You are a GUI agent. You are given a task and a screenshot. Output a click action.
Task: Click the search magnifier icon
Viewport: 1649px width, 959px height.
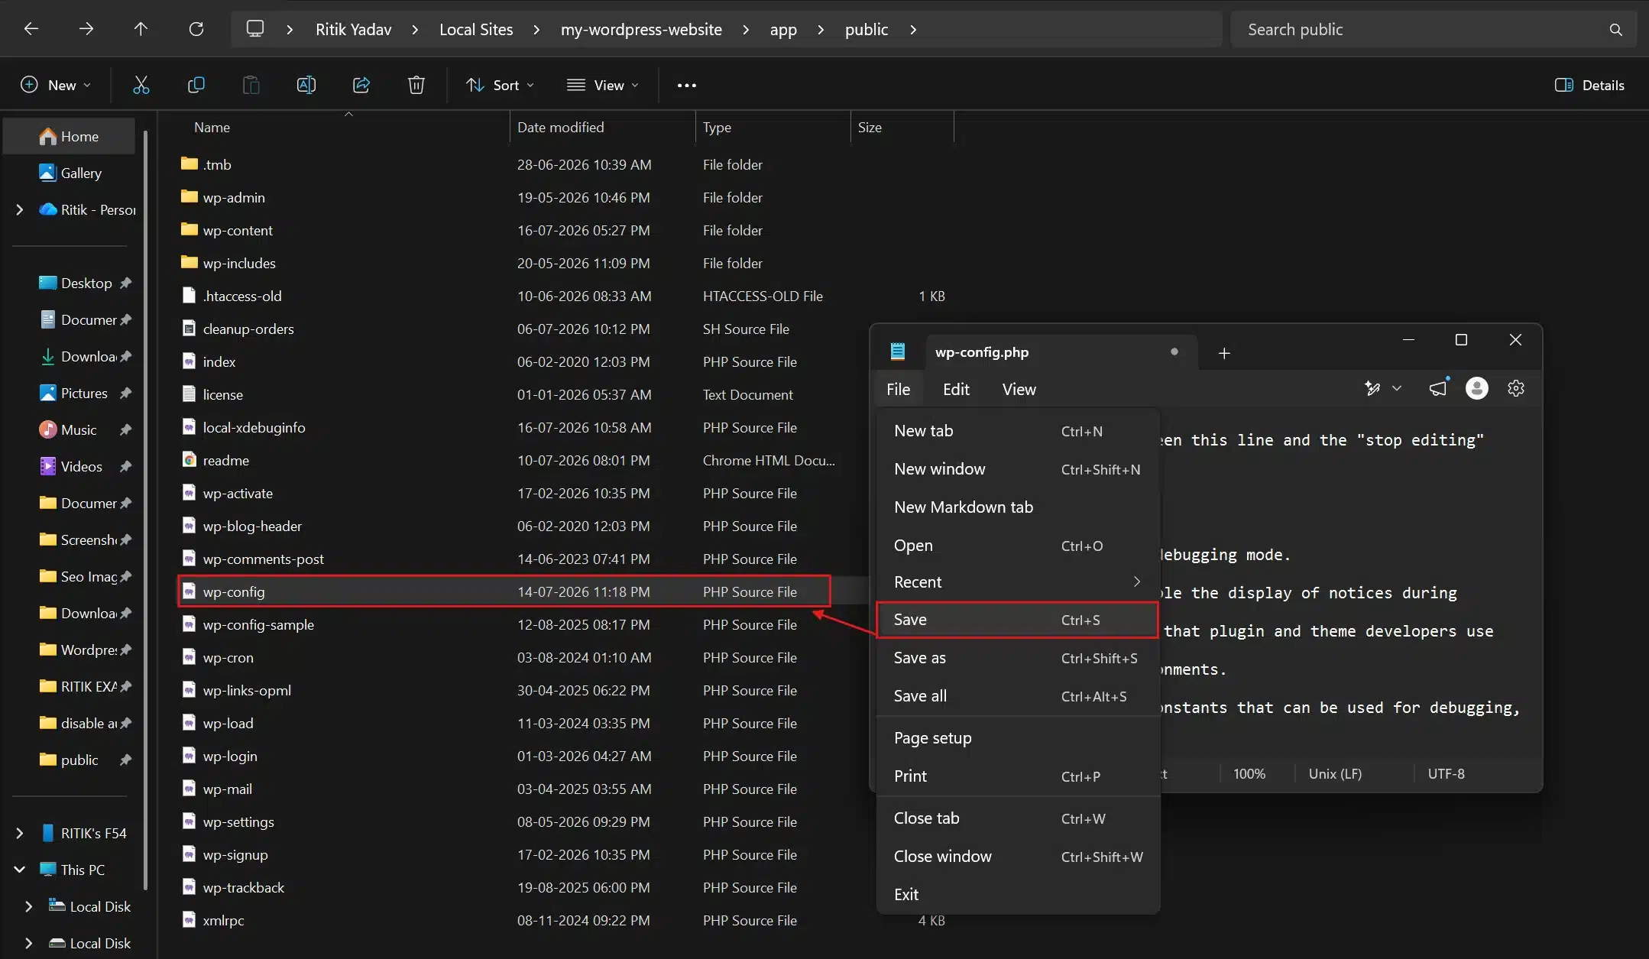[x=1615, y=29]
